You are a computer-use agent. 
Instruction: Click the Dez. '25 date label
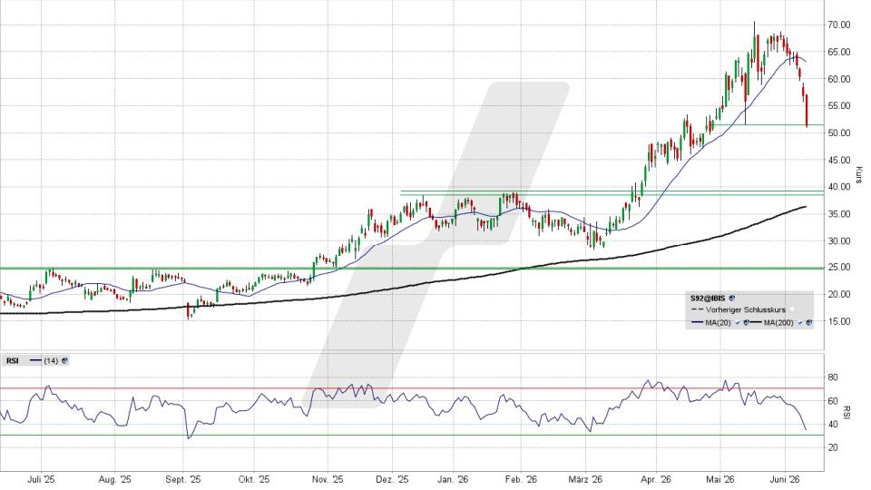pyautogui.click(x=392, y=479)
